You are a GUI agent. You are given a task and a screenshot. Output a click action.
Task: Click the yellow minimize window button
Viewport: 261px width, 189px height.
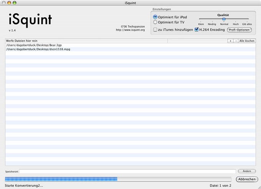click(9, 3)
